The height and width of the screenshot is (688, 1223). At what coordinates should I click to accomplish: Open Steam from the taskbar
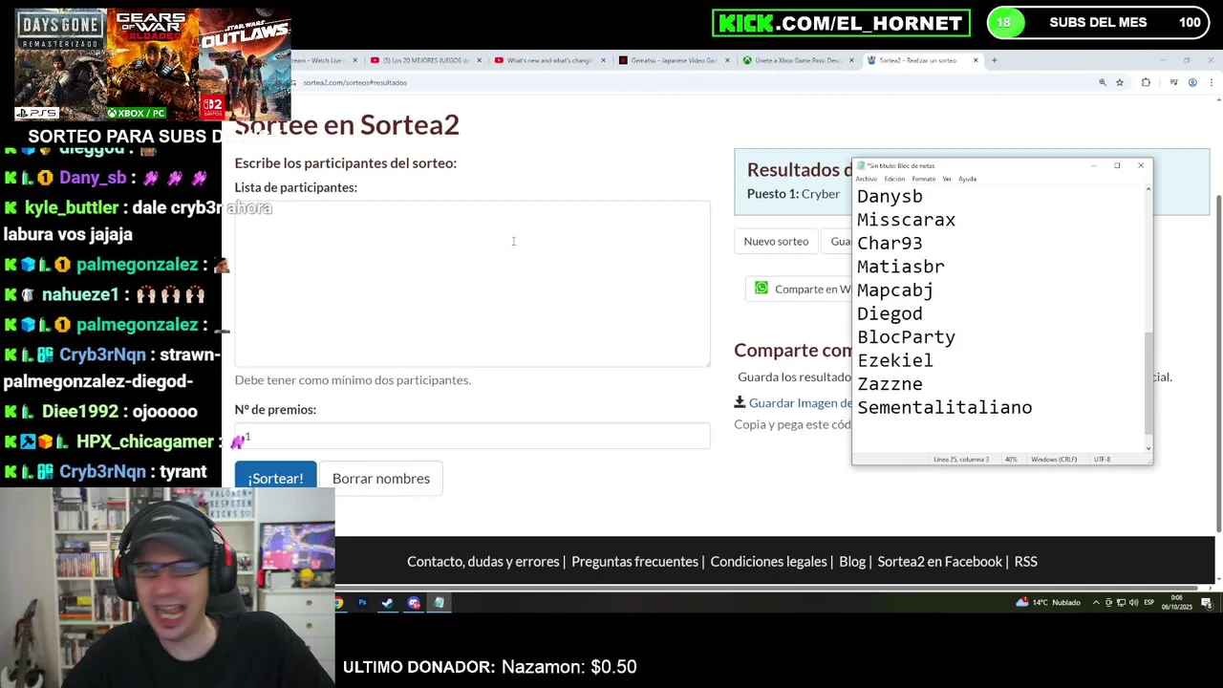(x=387, y=603)
